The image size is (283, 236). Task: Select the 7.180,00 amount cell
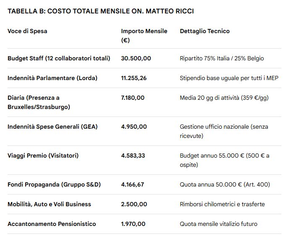[x=133, y=98]
